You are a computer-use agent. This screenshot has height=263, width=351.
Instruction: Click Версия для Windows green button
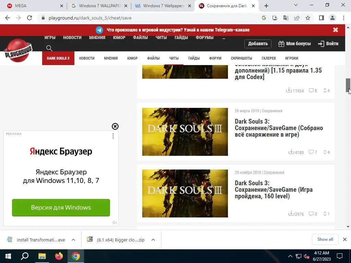(x=61, y=208)
